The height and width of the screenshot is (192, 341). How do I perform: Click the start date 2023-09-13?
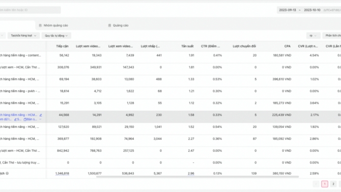tap(288, 10)
